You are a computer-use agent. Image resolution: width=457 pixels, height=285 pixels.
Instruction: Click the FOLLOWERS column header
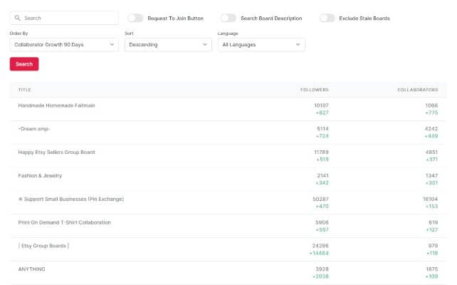click(315, 90)
